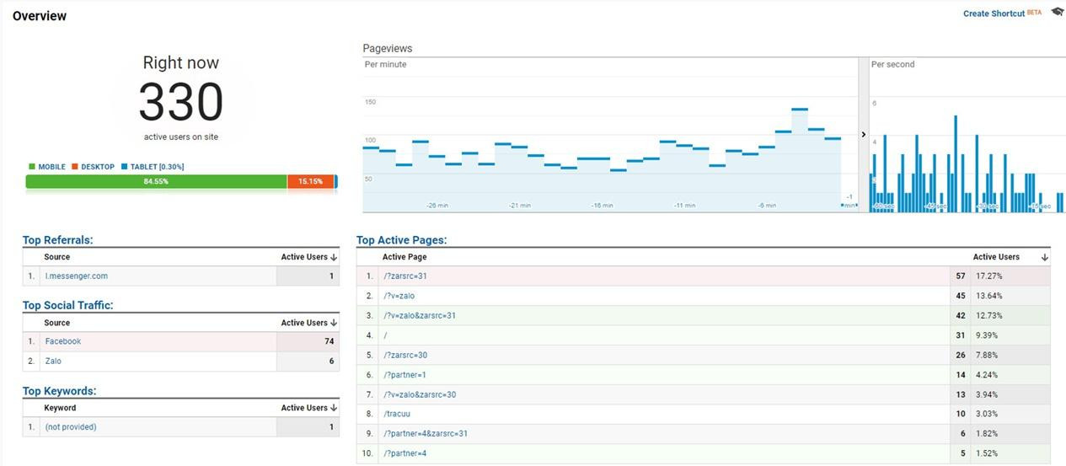Open Create Shortcut link
This screenshot has width=1066, height=466.
coord(994,13)
